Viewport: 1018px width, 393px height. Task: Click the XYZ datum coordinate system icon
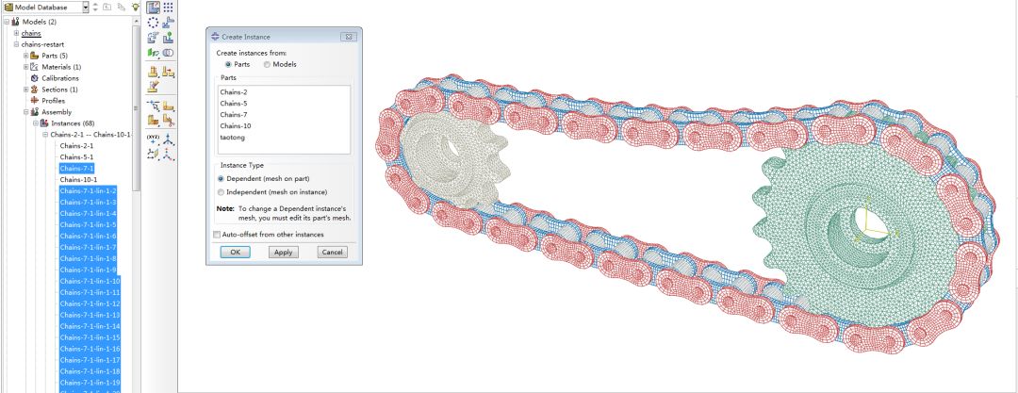pos(153,137)
